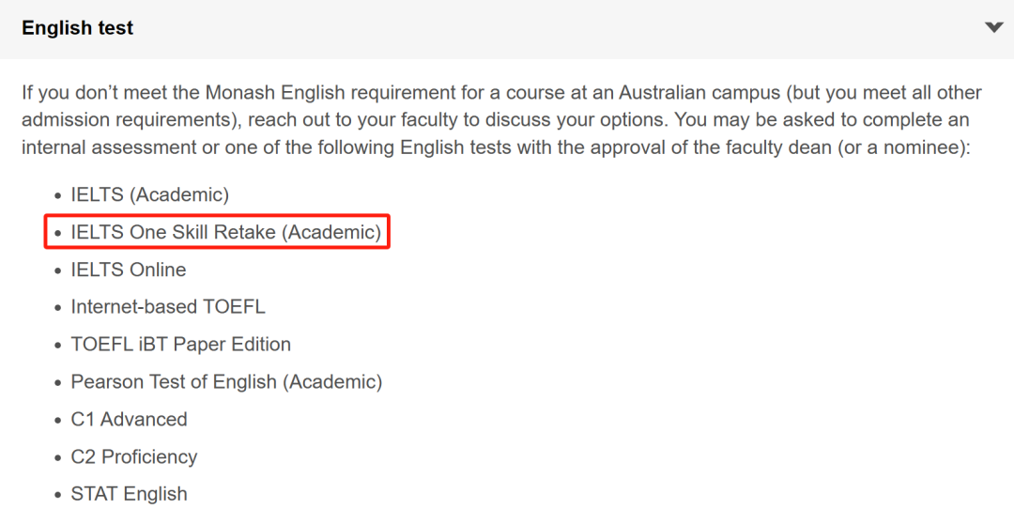This screenshot has width=1014, height=509.
Task: Select the IELTS Online list item
Action: [128, 270]
